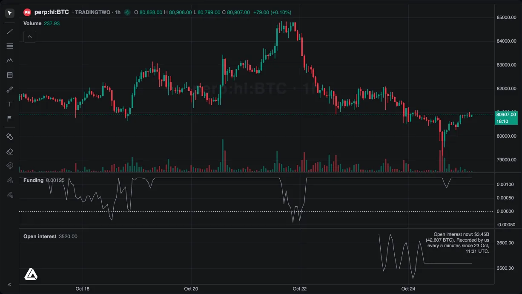This screenshot has width=522, height=294.
Task: Select the Open interest indicator legend
Action: coord(40,236)
